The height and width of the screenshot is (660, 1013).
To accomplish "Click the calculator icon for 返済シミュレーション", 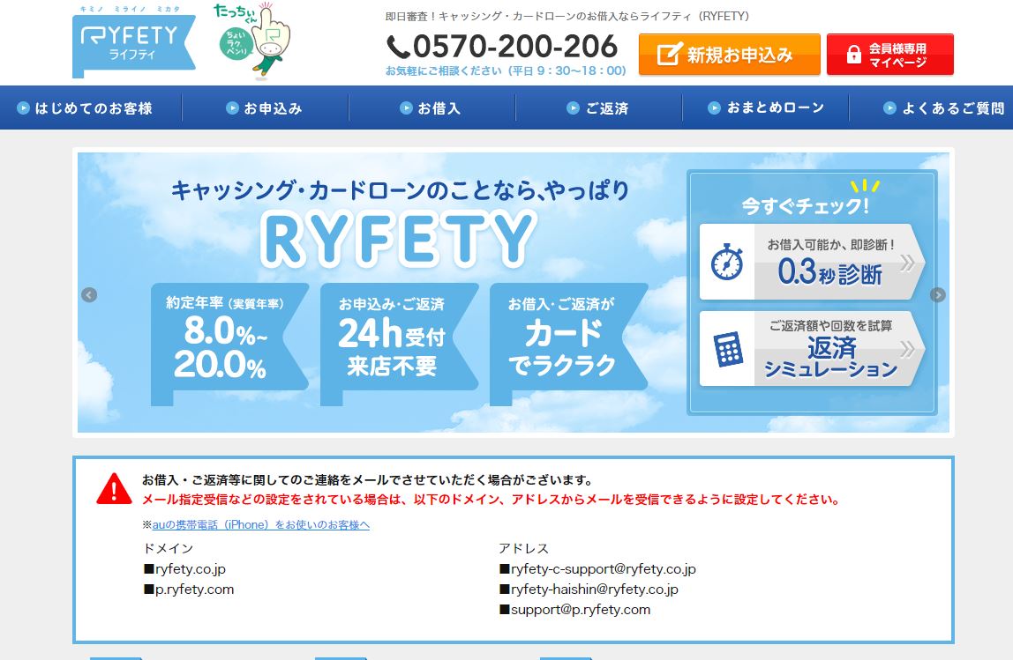I will click(x=728, y=349).
